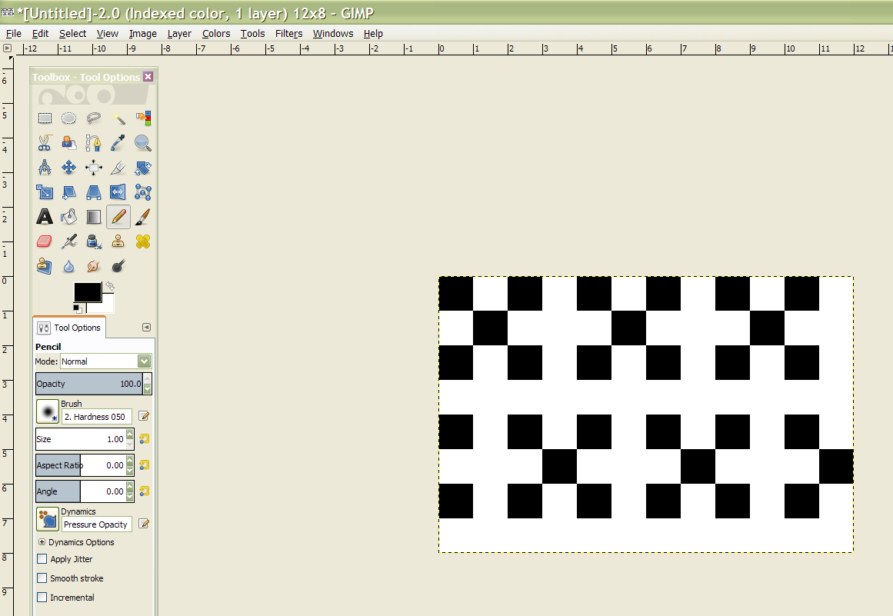
Task: Enable the Apply Jitter option
Action: (x=41, y=559)
